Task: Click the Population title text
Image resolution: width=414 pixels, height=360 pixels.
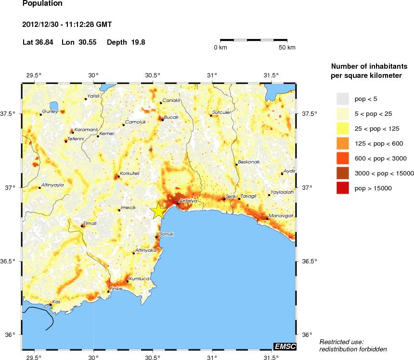Action: click(42, 4)
